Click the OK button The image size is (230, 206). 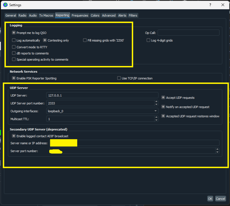[210, 199]
